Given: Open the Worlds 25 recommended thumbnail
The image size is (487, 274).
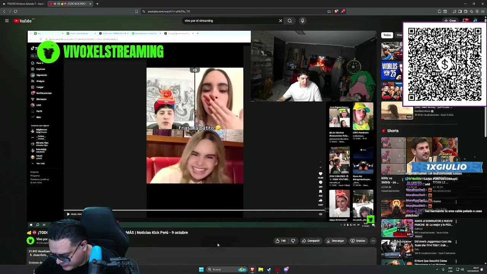Looking at the screenshot, I should pyautogui.click(x=392, y=71).
